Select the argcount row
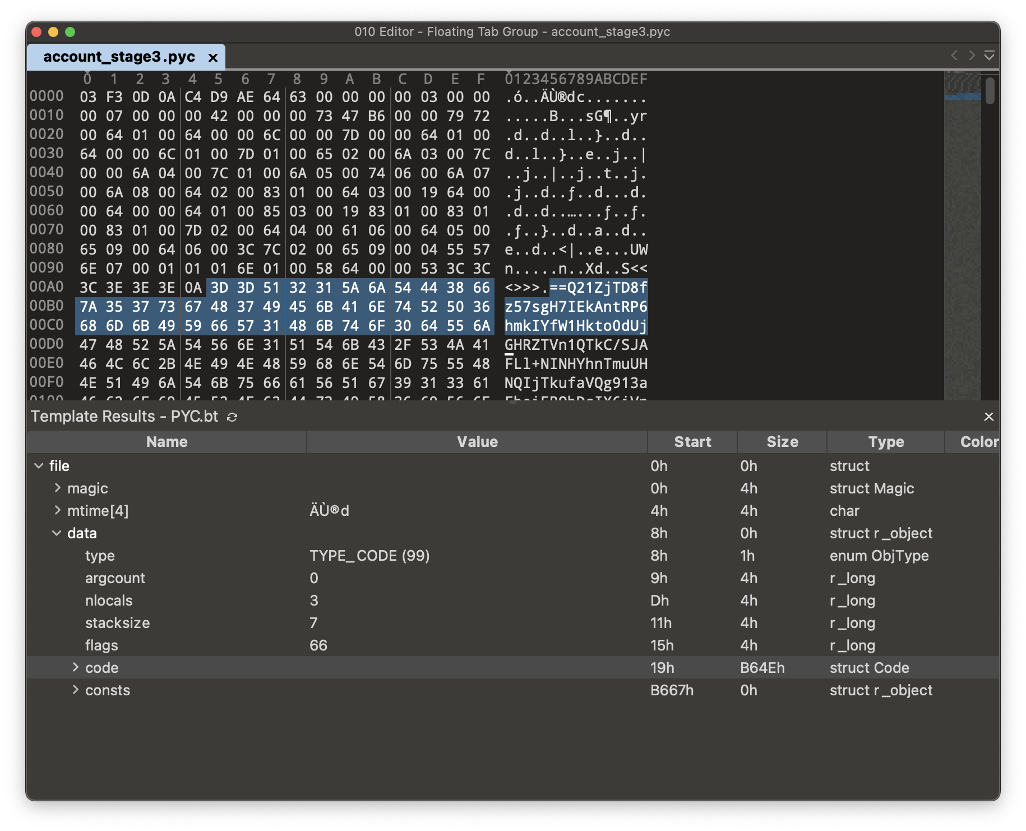 pyautogui.click(x=513, y=578)
